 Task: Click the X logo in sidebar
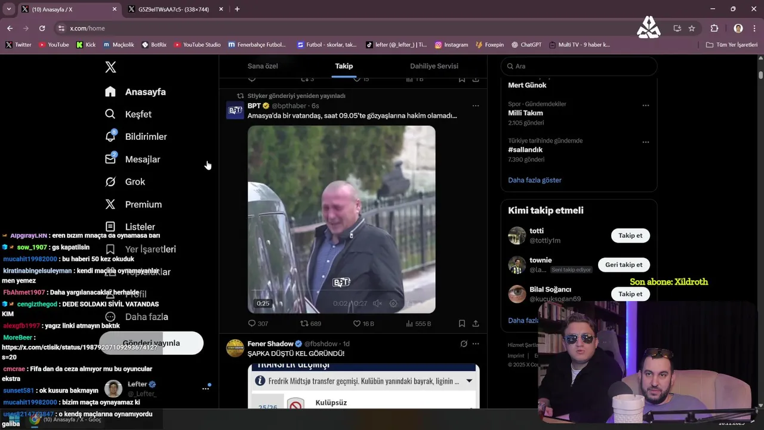tap(110, 67)
